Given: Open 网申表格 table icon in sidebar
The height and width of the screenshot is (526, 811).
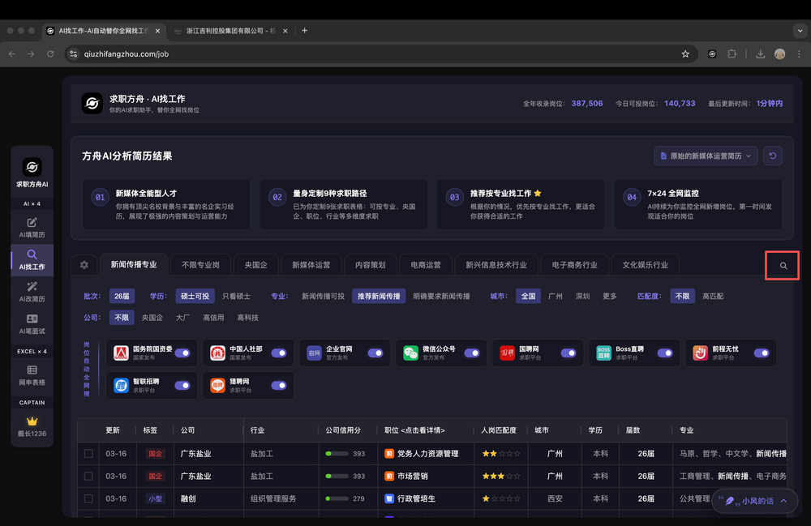Looking at the screenshot, I should click(32, 374).
